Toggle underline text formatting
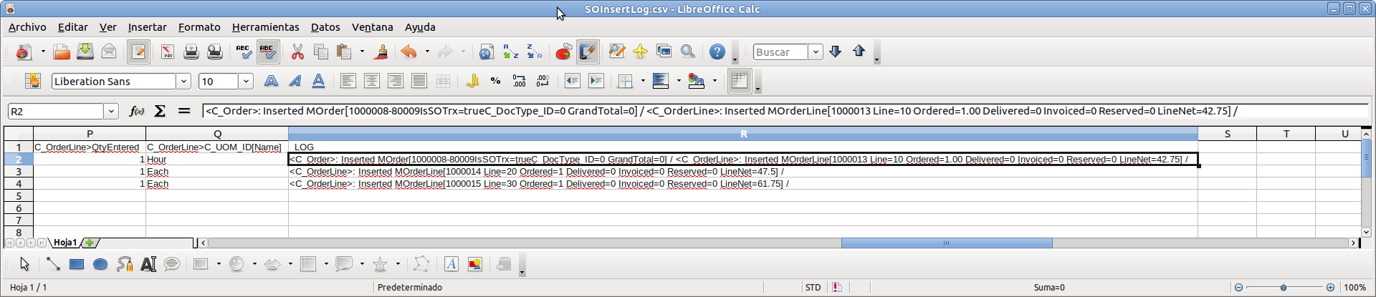 click(318, 81)
